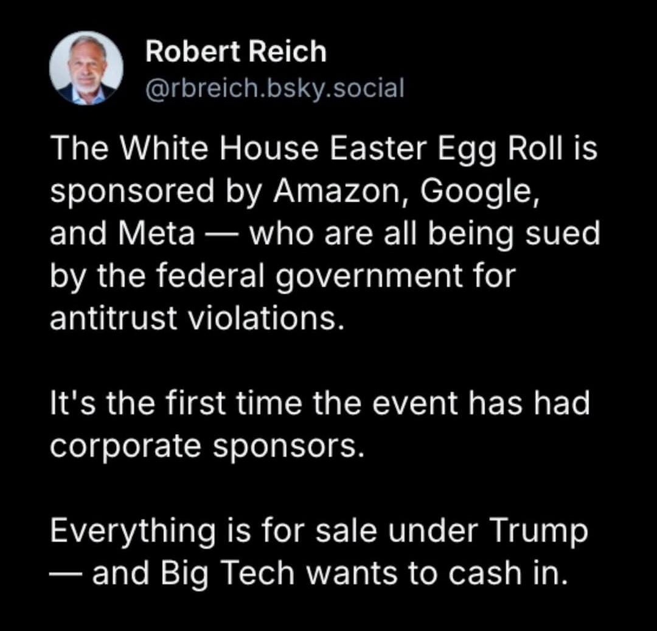Screen dimensions: 657x631
Task: Click the word Google in the post
Action: coord(479,191)
